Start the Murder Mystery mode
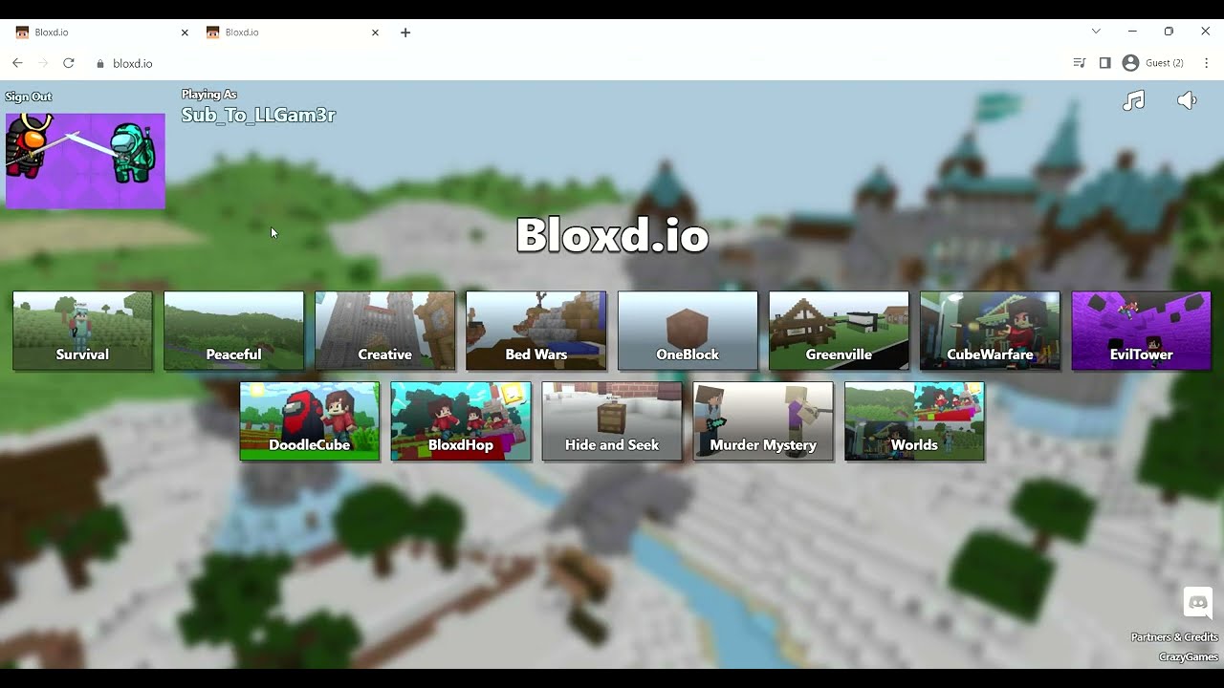The width and height of the screenshot is (1224, 688). click(763, 421)
